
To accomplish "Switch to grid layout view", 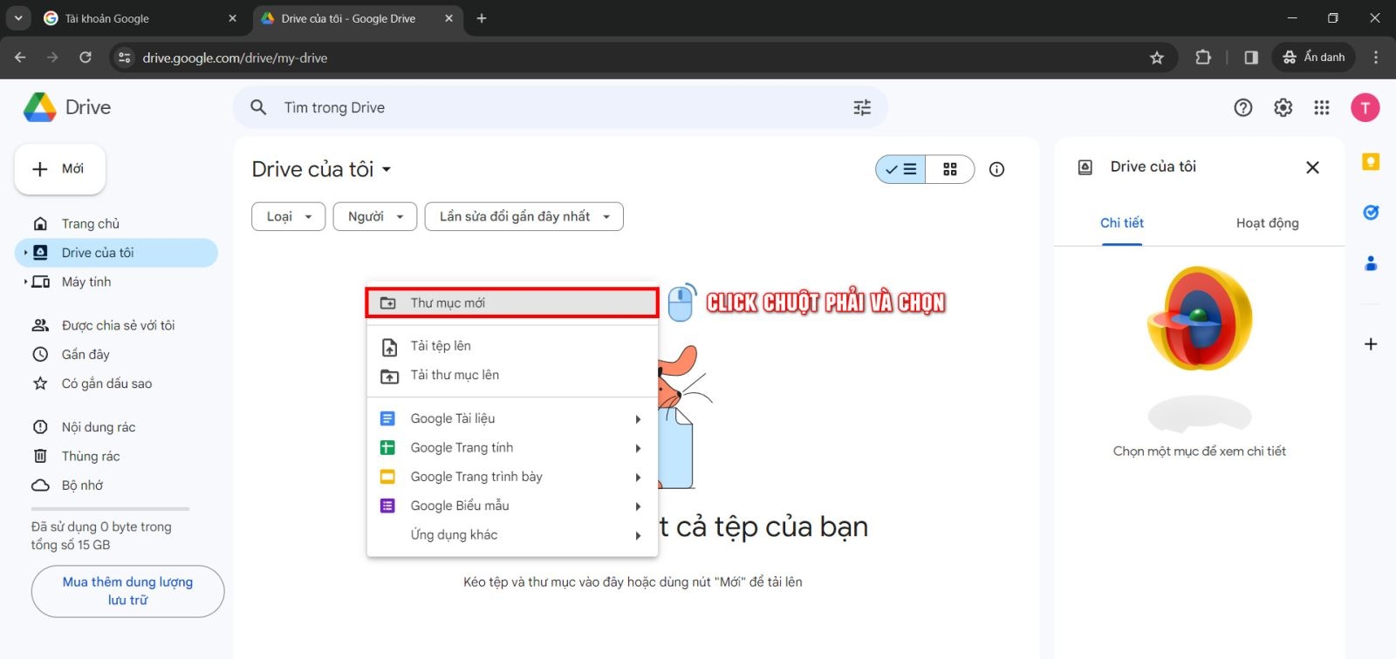I will (x=950, y=169).
